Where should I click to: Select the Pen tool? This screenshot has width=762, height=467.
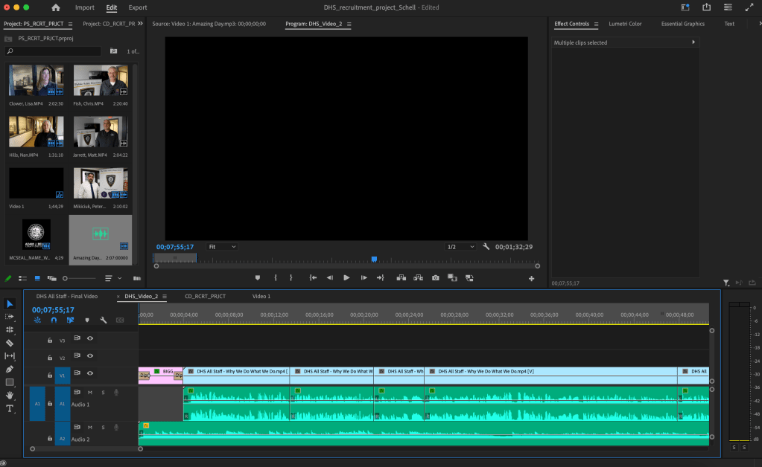[x=10, y=369]
